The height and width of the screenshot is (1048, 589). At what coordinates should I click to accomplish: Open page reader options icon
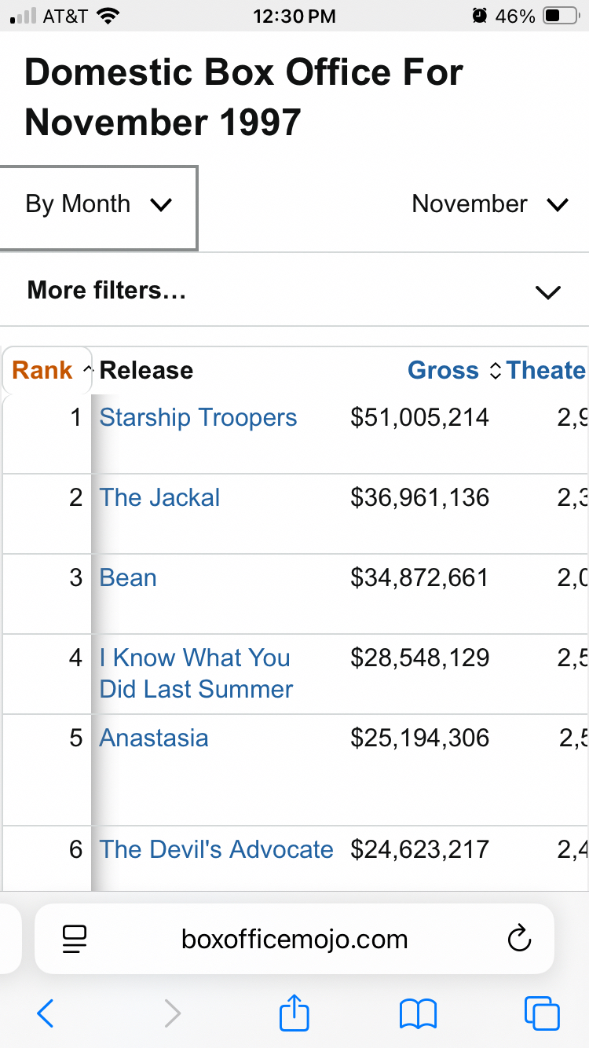pyautogui.click(x=75, y=939)
